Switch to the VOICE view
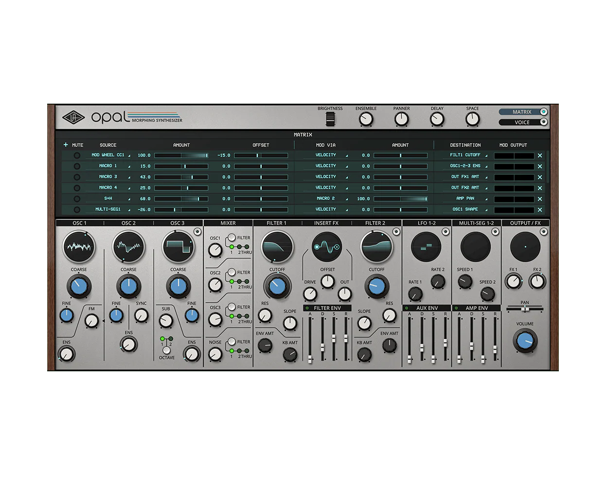Viewport: 607px width, 477px height. coord(523,122)
